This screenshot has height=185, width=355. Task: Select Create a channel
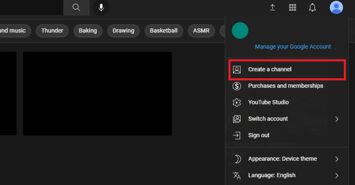click(x=269, y=69)
